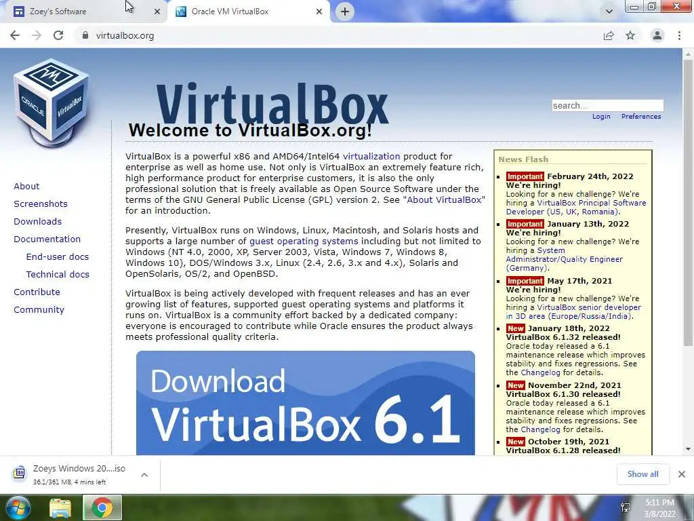Bookmark this page with the star icon

tap(630, 35)
